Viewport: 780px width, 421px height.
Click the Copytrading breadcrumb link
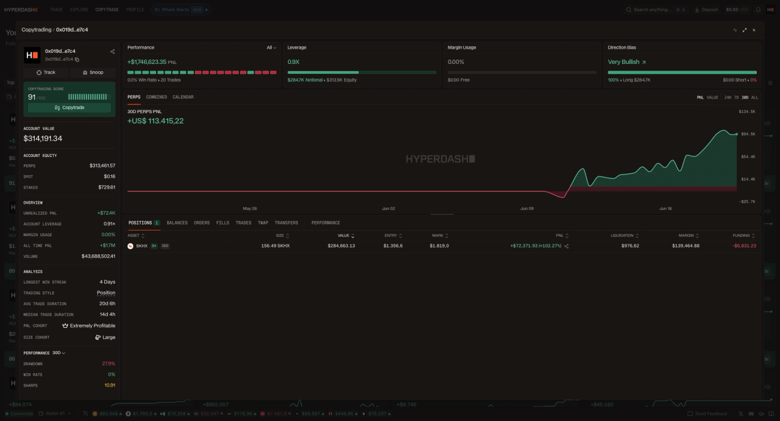(x=37, y=30)
